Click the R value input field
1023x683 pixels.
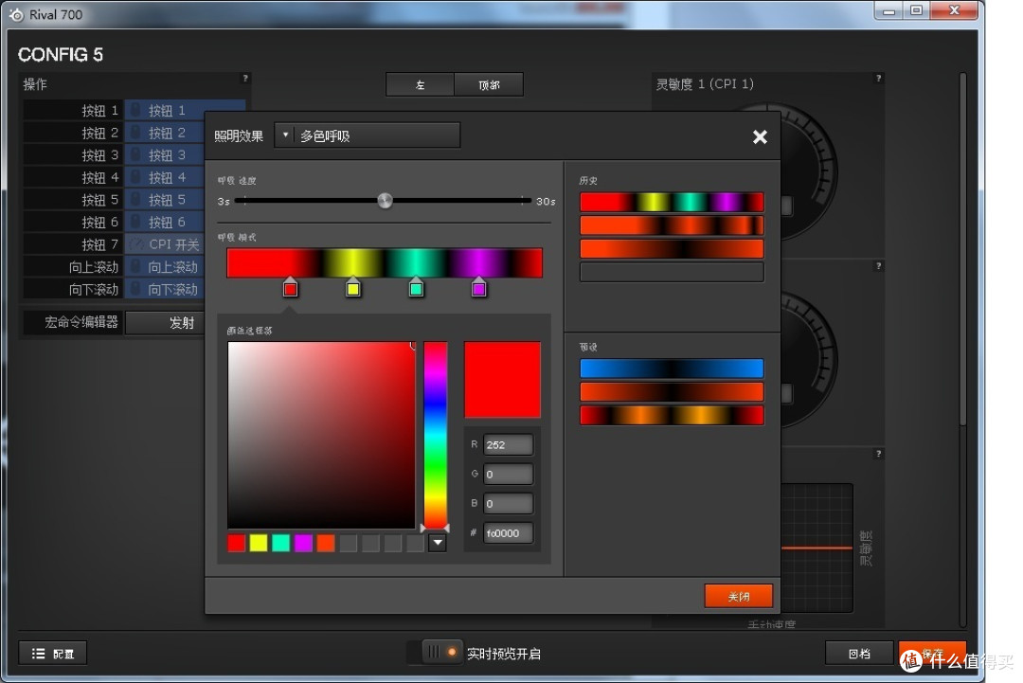[x=509, y=445]
